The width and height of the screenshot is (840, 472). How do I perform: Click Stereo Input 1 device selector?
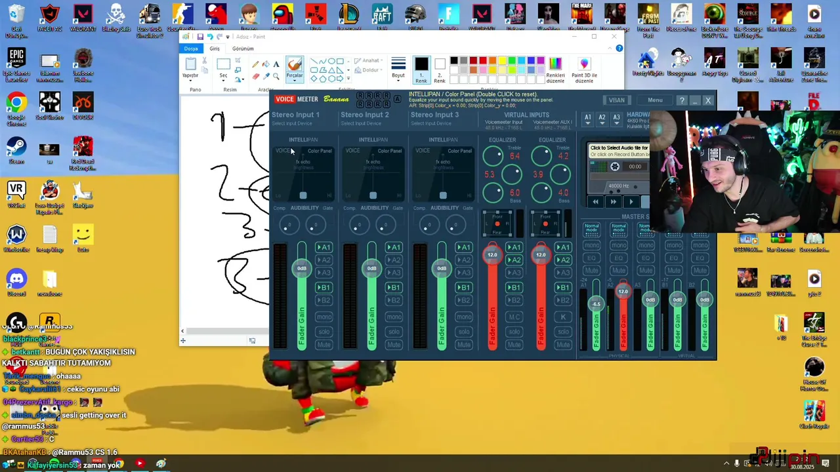(292, 124)
